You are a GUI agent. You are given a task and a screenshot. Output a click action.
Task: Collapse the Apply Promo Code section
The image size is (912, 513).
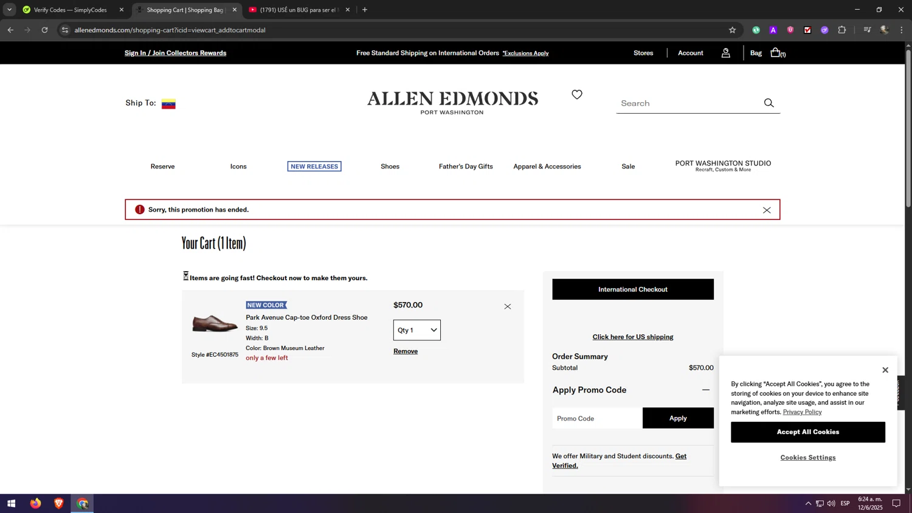[x=706, y=390]
